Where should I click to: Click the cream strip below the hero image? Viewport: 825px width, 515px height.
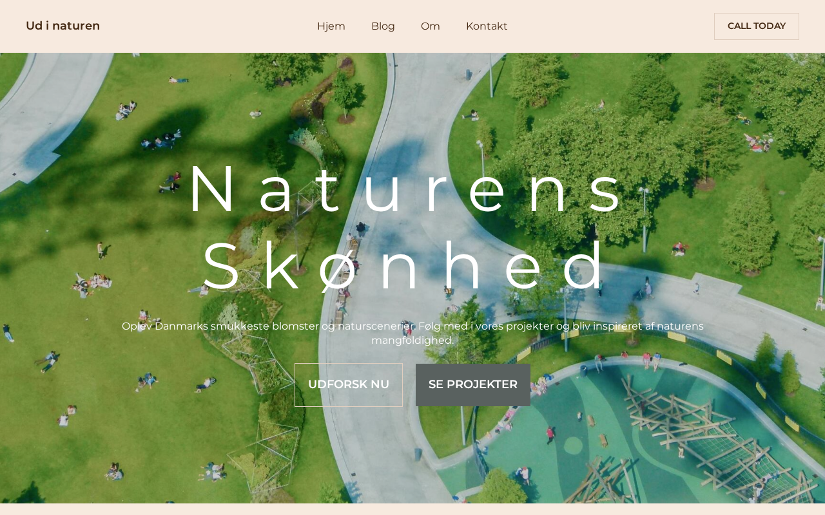coord(412,509)
